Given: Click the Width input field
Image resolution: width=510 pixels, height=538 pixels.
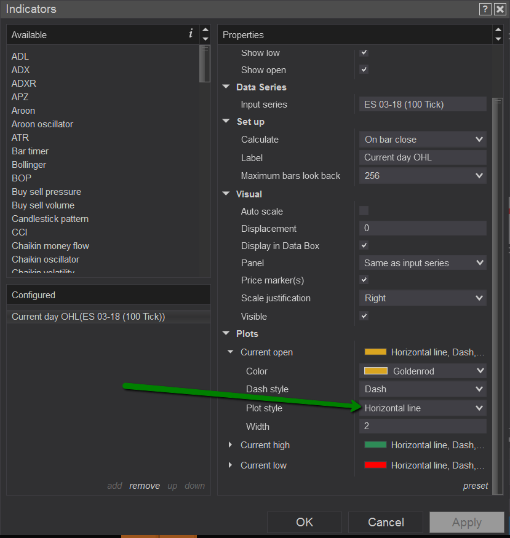Looking at the screenshot, I should (x=423, y=426).
